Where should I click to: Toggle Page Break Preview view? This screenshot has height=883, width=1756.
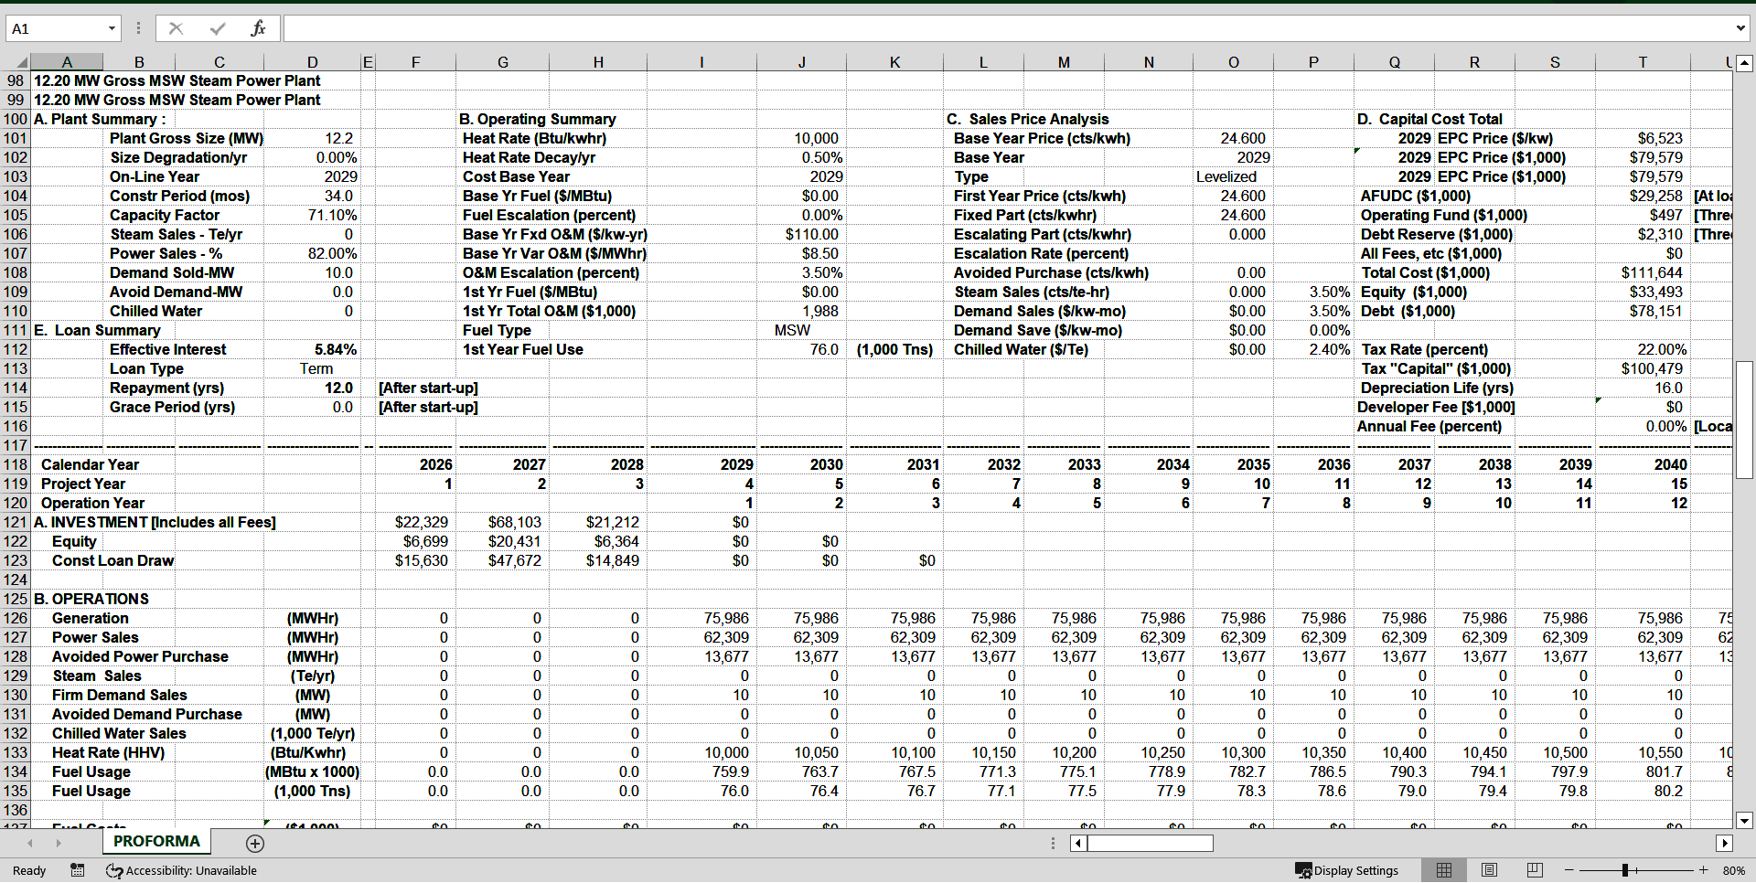(1534, 870)
